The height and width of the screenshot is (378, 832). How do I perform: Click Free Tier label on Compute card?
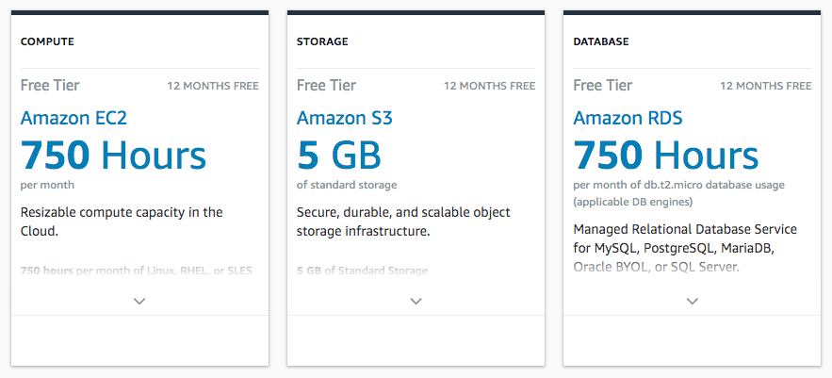[x=50, y=86]
